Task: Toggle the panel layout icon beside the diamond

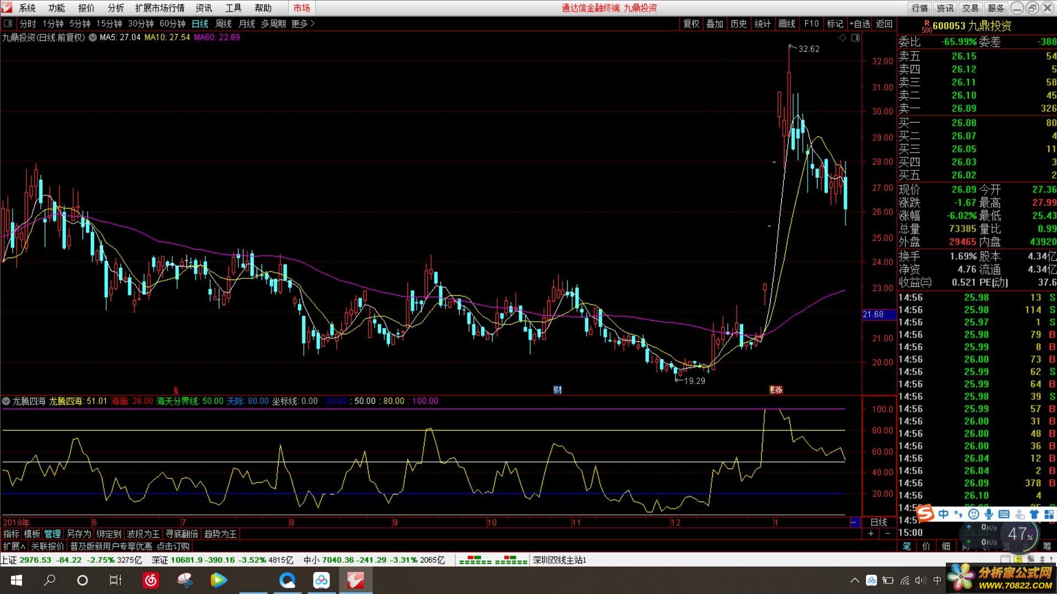Action: tap(855, 37)
